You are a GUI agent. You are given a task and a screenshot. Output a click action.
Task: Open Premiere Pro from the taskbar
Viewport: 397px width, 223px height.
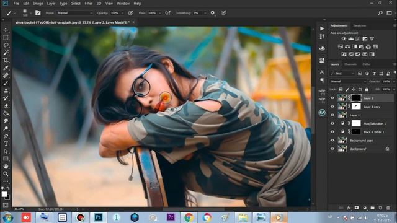[171, 217]
